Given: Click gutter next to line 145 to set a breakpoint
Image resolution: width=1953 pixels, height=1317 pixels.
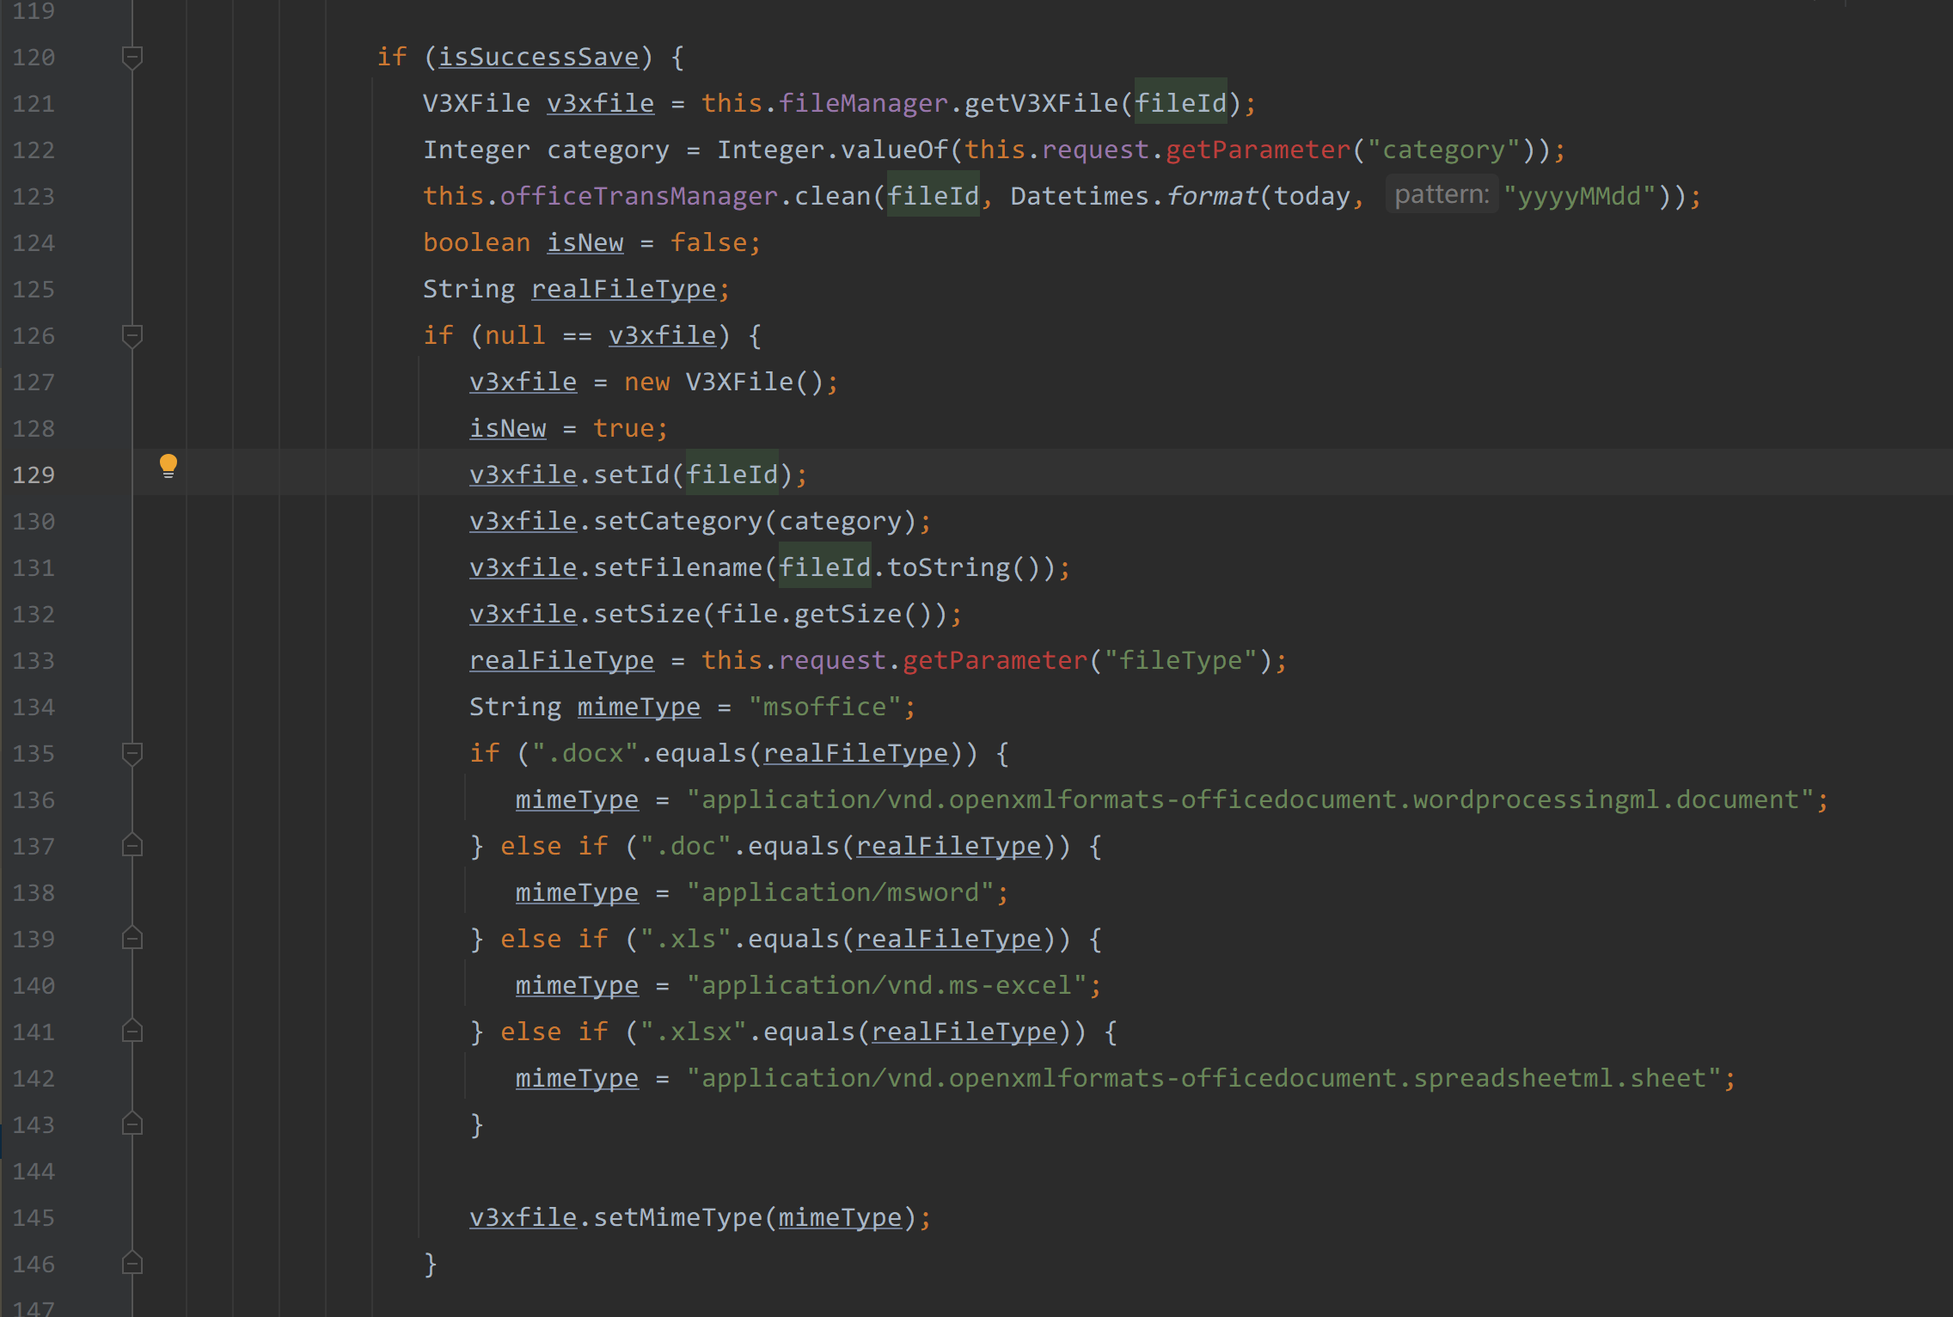Looking at the screenshot, I should click(x=86, y=1218).
